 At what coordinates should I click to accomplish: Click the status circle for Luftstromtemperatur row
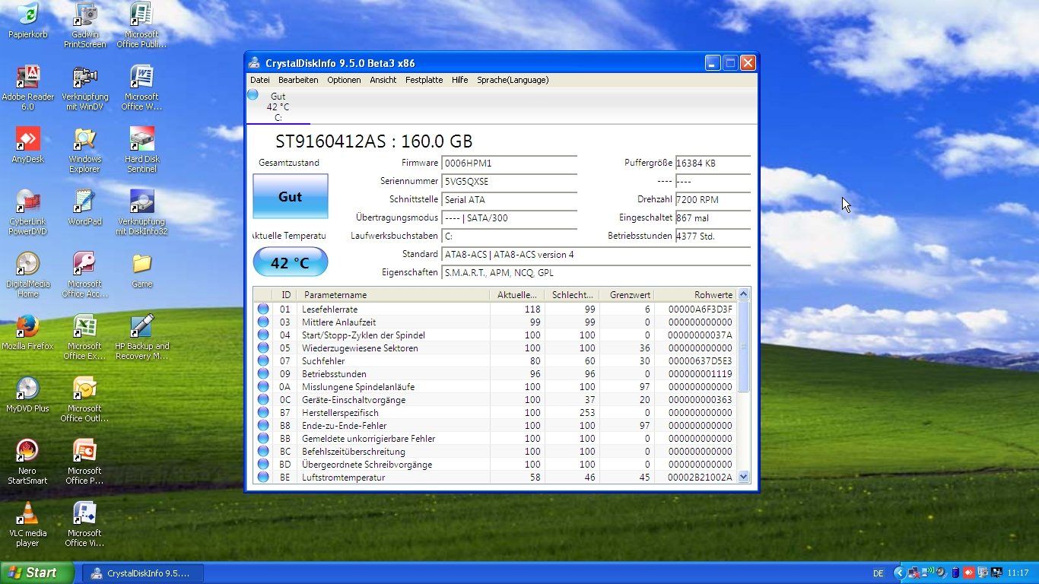263,477
